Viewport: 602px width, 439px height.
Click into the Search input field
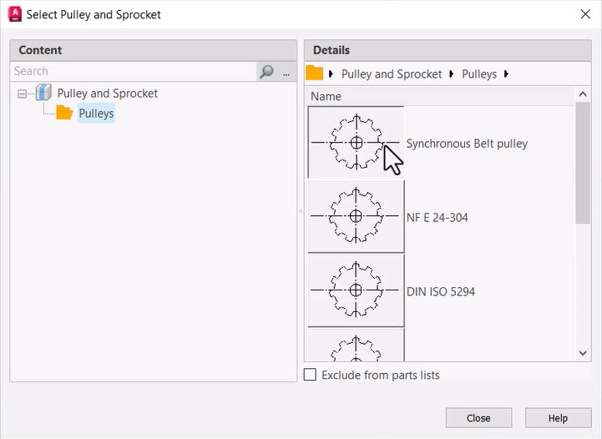134,72
